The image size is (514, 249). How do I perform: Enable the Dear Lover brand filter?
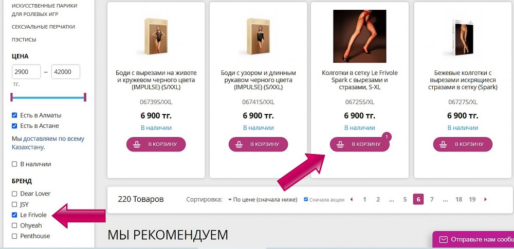14,194
